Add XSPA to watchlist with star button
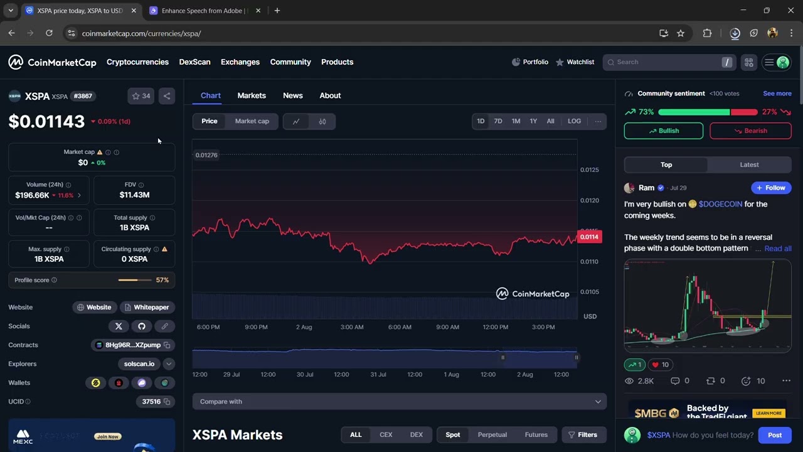The height and width of the screenshot is (452, 803). pyautogui.click(x=141, y=96)
